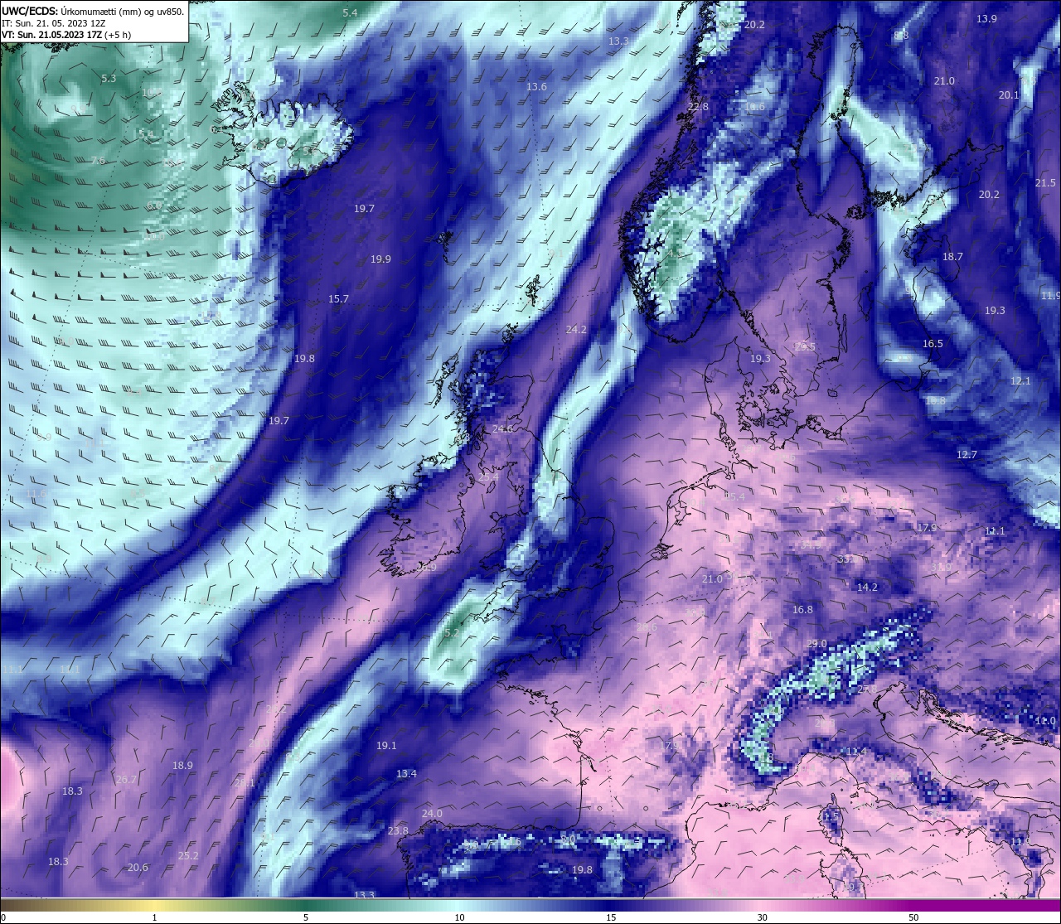1061x924 pixels.
Task: Click the 20.1 value label
Action: pyautogui.click(x=1009, y=95)
